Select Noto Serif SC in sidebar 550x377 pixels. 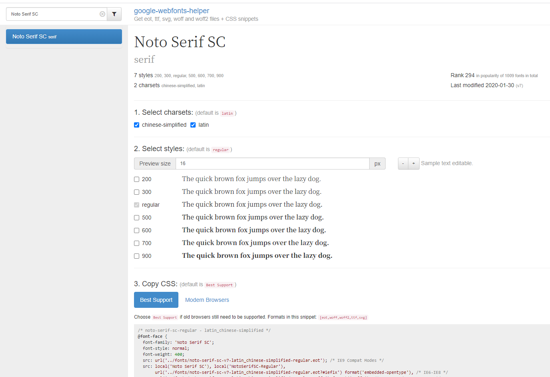(64, 36)
